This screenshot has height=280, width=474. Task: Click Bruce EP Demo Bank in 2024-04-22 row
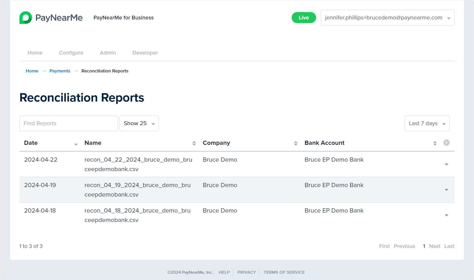pos(334,160)
